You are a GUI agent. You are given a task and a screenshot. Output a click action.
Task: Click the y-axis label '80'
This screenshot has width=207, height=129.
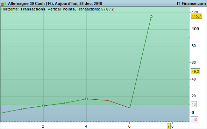point(194,46)
